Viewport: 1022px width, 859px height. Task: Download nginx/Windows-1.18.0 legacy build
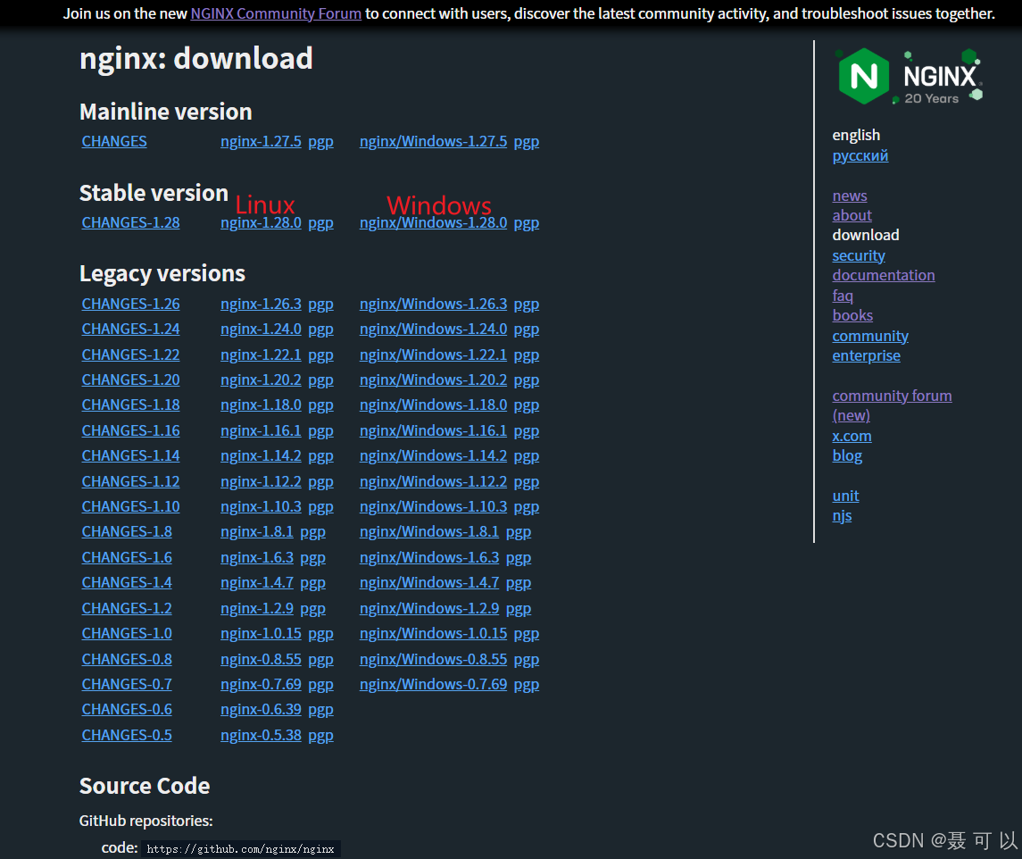click(x=433, y=404)
